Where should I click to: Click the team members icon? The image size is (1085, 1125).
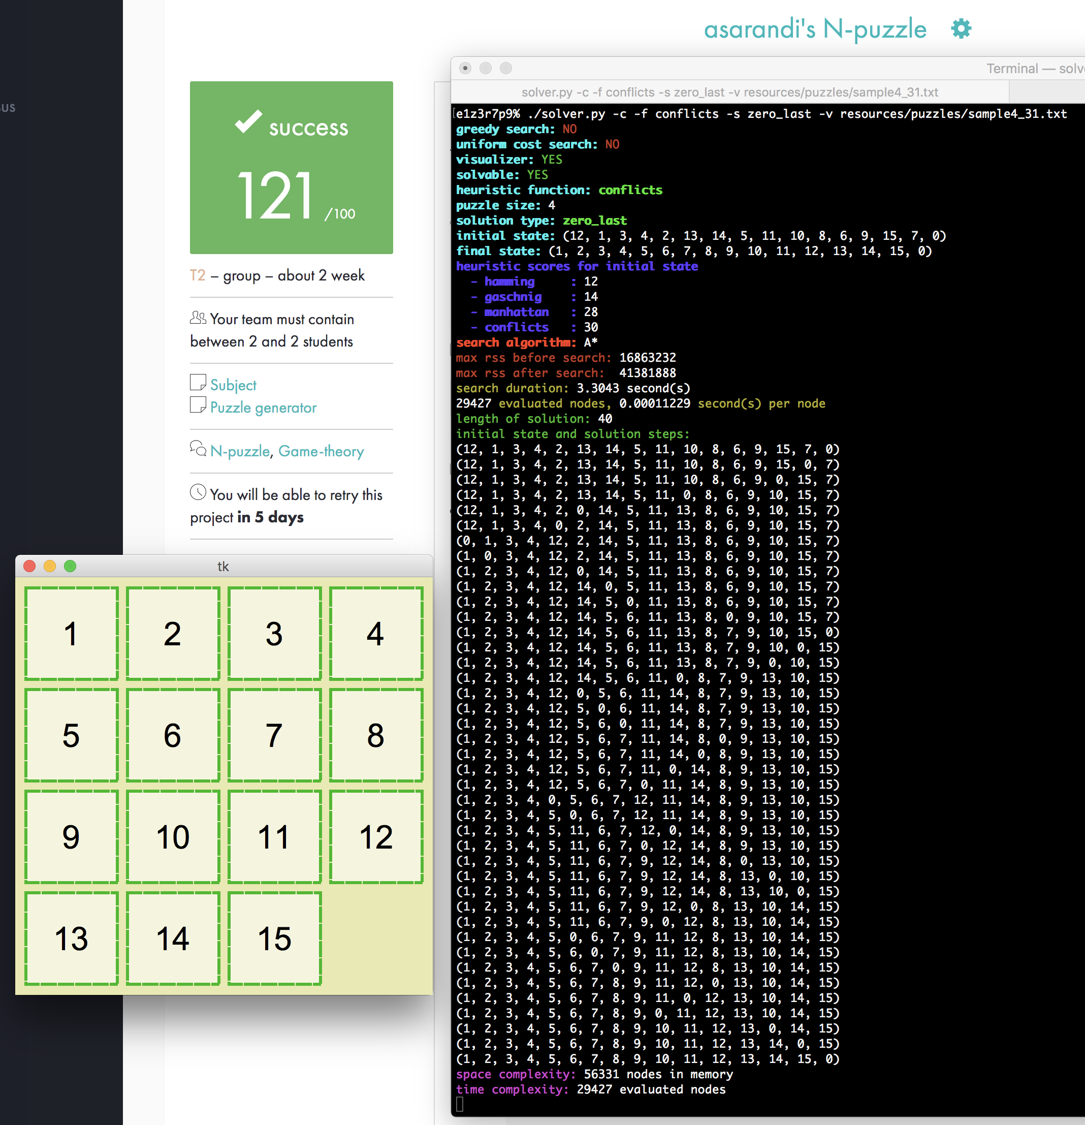point(198,318)
